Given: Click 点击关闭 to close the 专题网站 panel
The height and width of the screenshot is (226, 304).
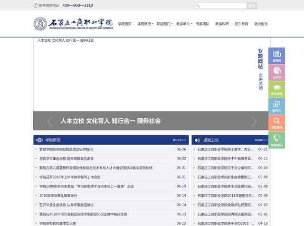Looking at the screenshot, I should coord(261,82).
